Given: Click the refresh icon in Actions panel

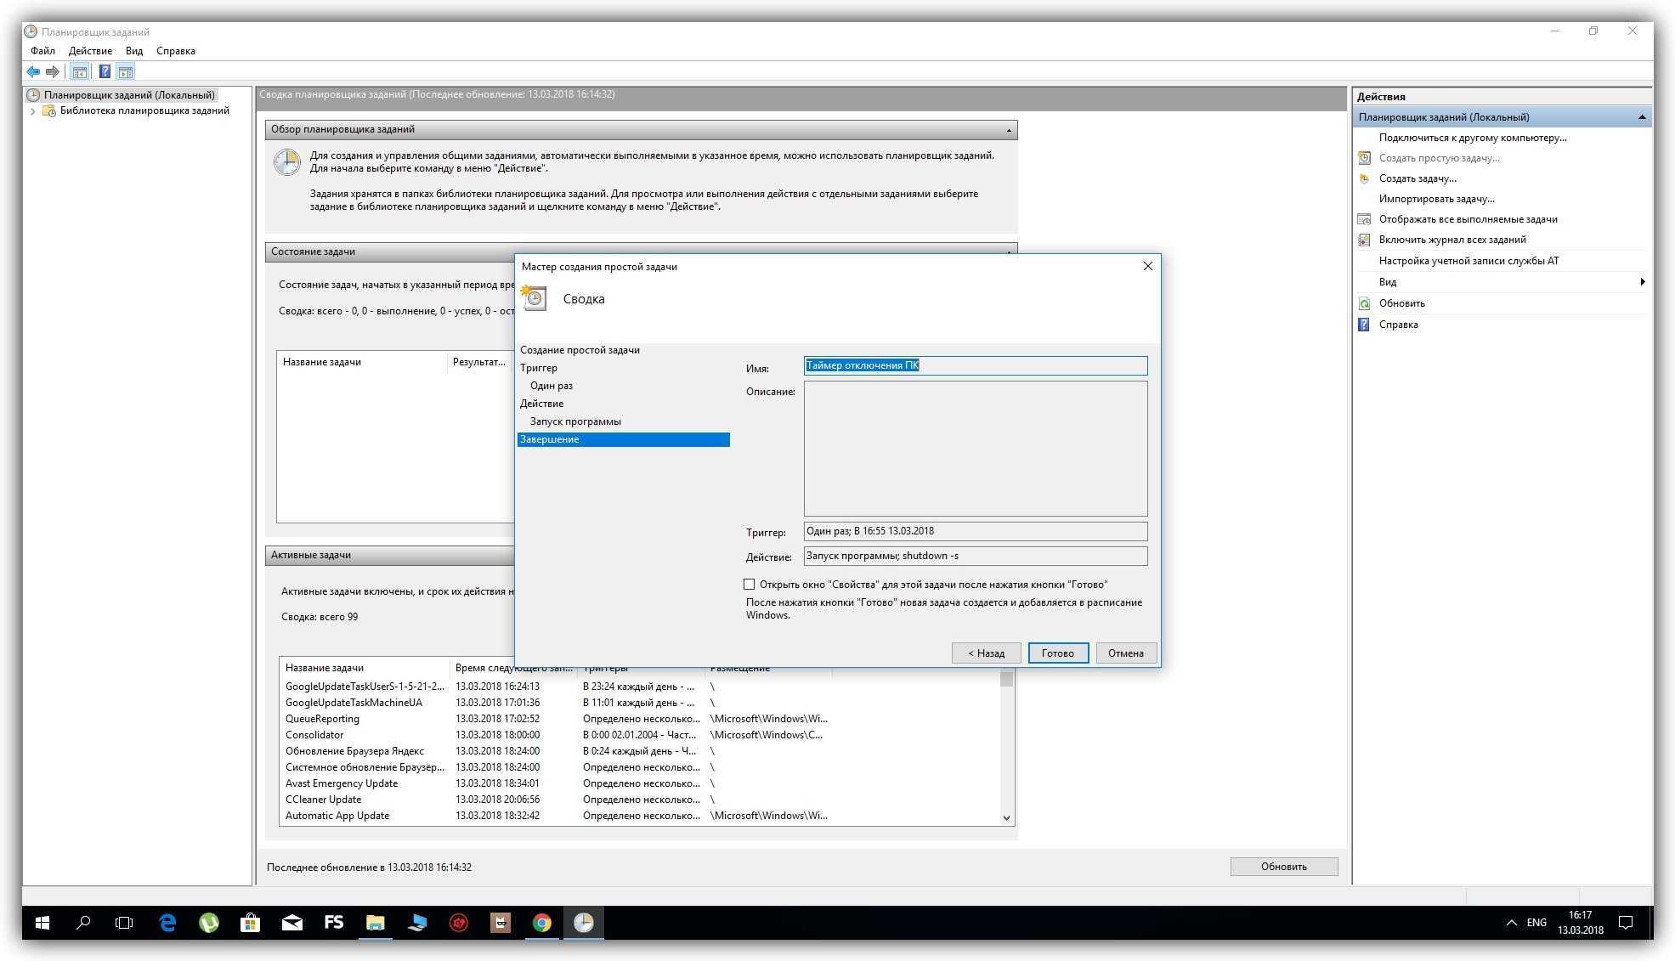Looking at the screenshot, I should (1364, 303).
